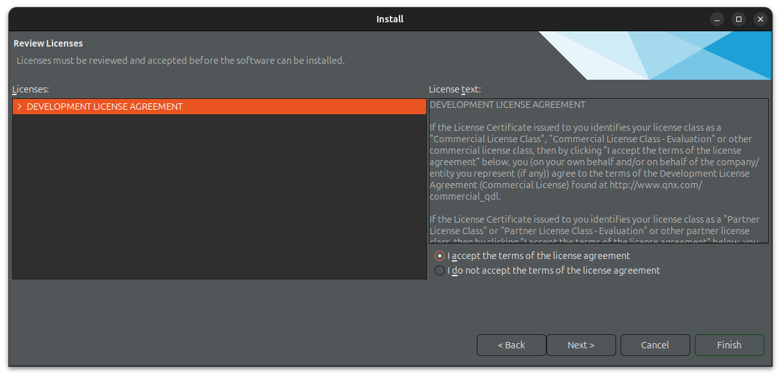
Task: Minimize the Install window
Action: pyautogui.click(x=718, y=19)
